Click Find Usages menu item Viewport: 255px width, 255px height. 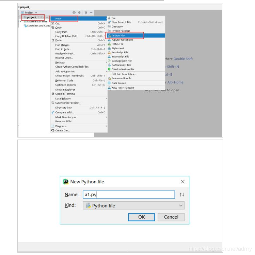pyautogui.click(x=79, y=45)
